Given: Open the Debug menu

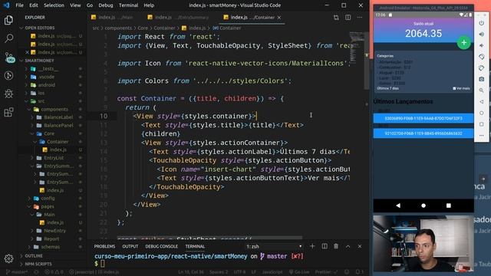Looking at the screenshot, I should point(106,5).
